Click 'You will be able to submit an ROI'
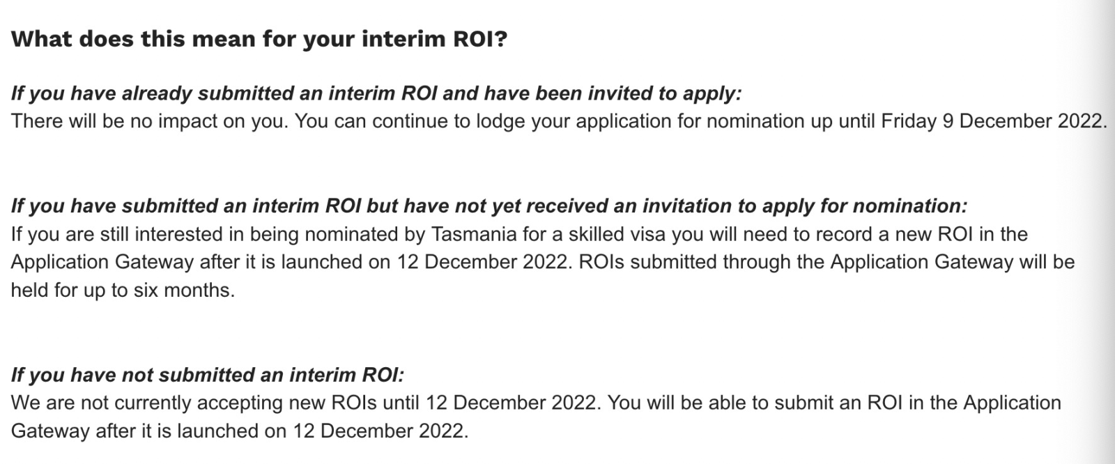The image size is (1115, 464). click(x=755, y=403)
